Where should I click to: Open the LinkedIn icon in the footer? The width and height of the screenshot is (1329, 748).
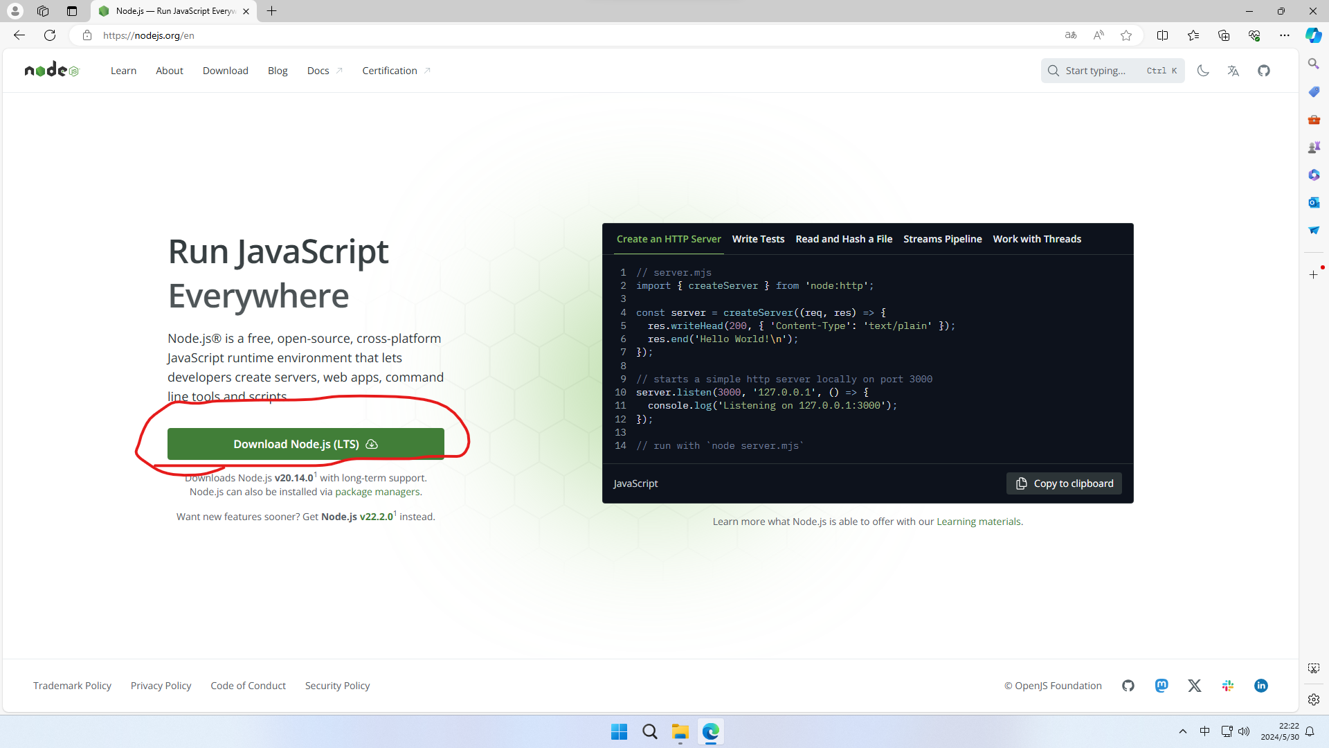click(x=1261, y=686)
